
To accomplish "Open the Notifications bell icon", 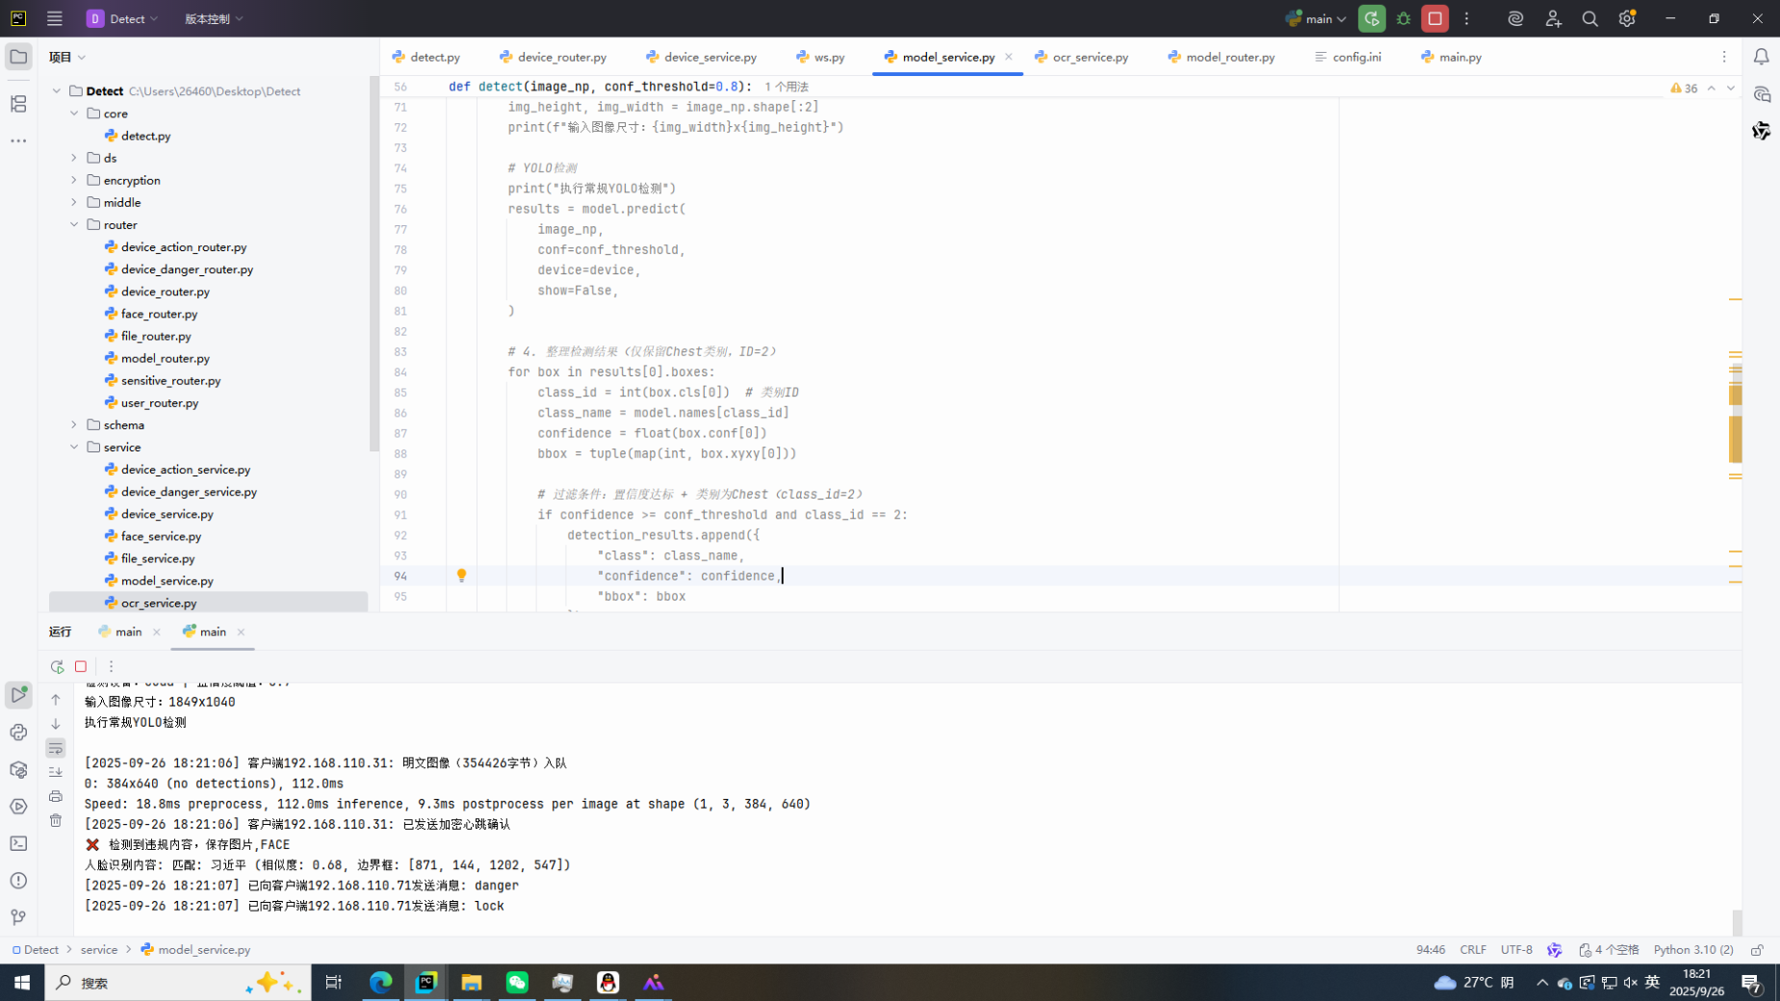I will click(1761, 57).
